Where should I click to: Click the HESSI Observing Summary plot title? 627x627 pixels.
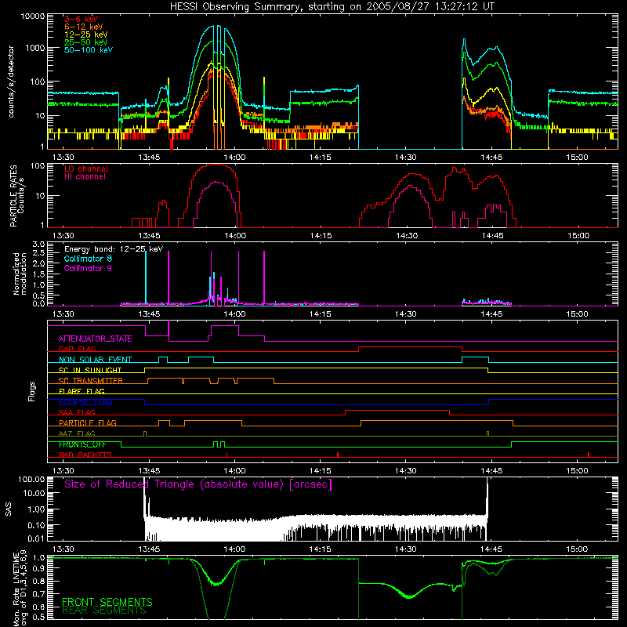point(332,7)
